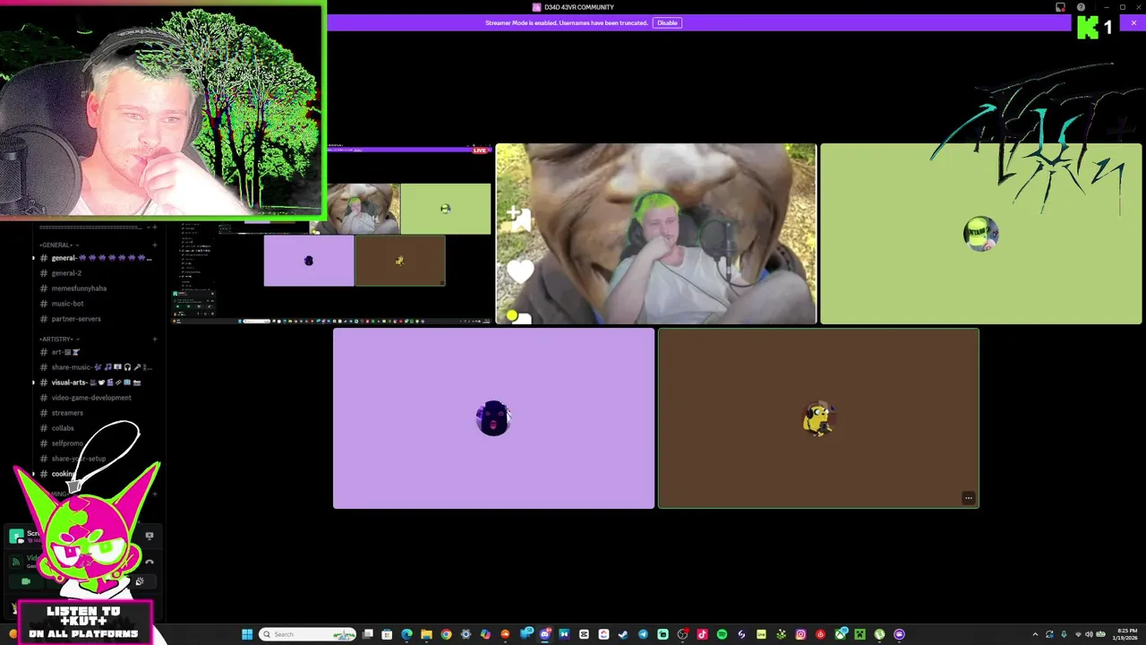Image resolution: width=1146 pixels, height=645 pixels.
Task: Open File Explorer from taskbar
Action: [x=425, y=634]
